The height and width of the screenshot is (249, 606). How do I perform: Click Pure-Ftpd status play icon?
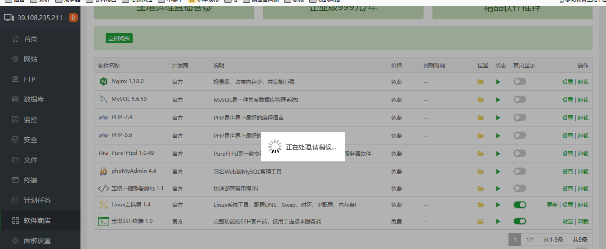pyautogui.click(x=498, y=153)
